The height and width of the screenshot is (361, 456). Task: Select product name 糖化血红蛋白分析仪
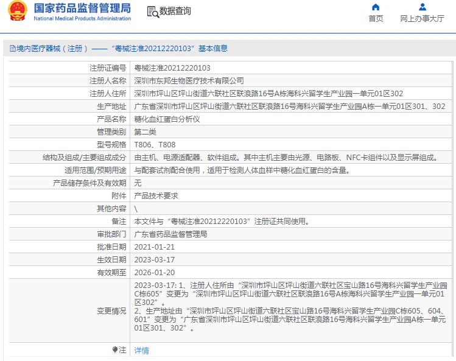point(167,119)
